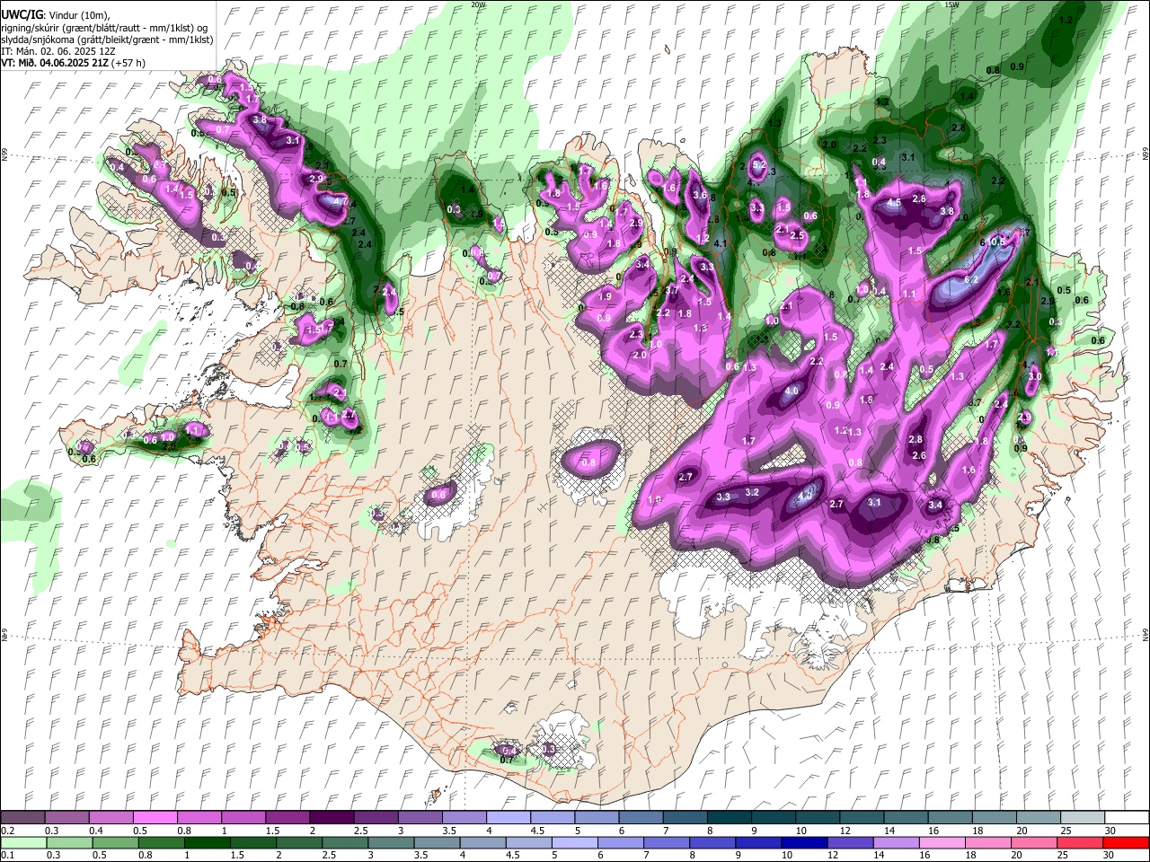The height and width of the screenshot is (862, 1150).
Task: Click the dark teal swatch between 8 and 9
Action: (729, 818)
